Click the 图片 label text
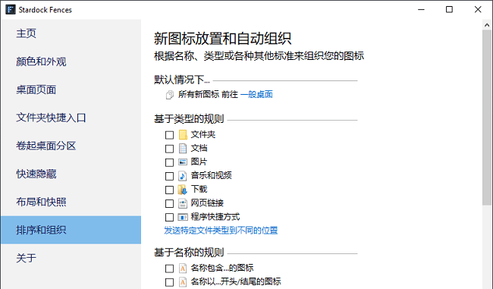This screenshot has width=493, height=289. pos(199,162)
